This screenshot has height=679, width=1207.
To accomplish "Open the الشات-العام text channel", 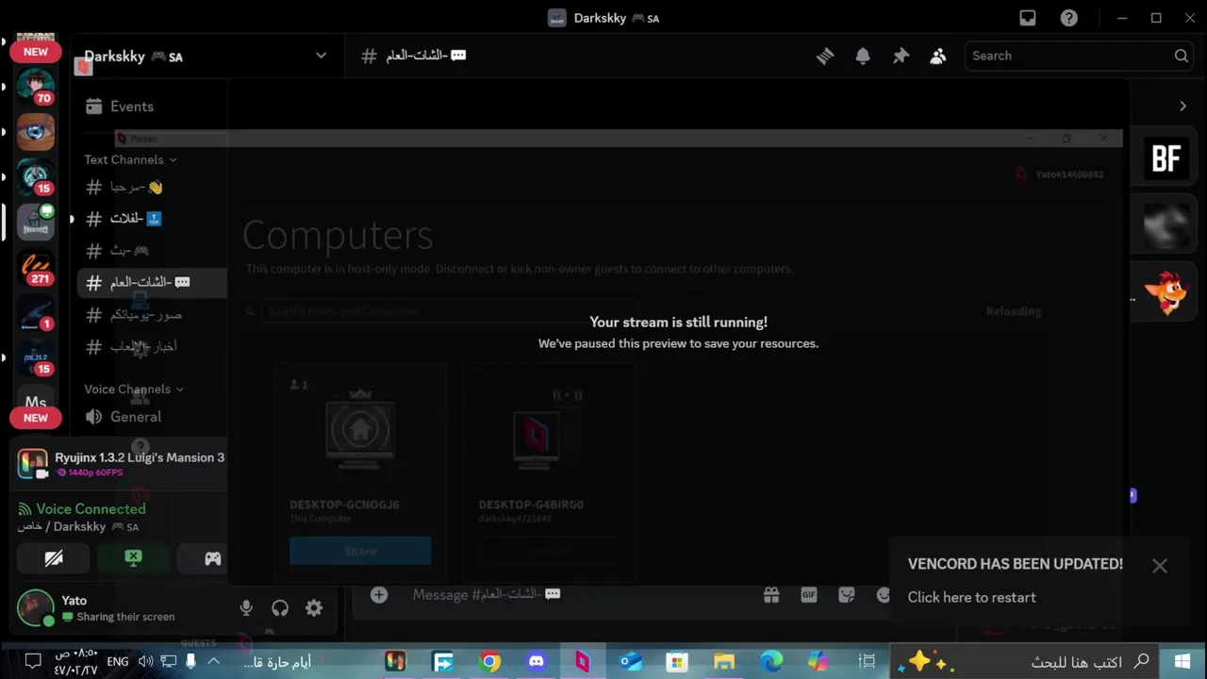I will point(152,282).
